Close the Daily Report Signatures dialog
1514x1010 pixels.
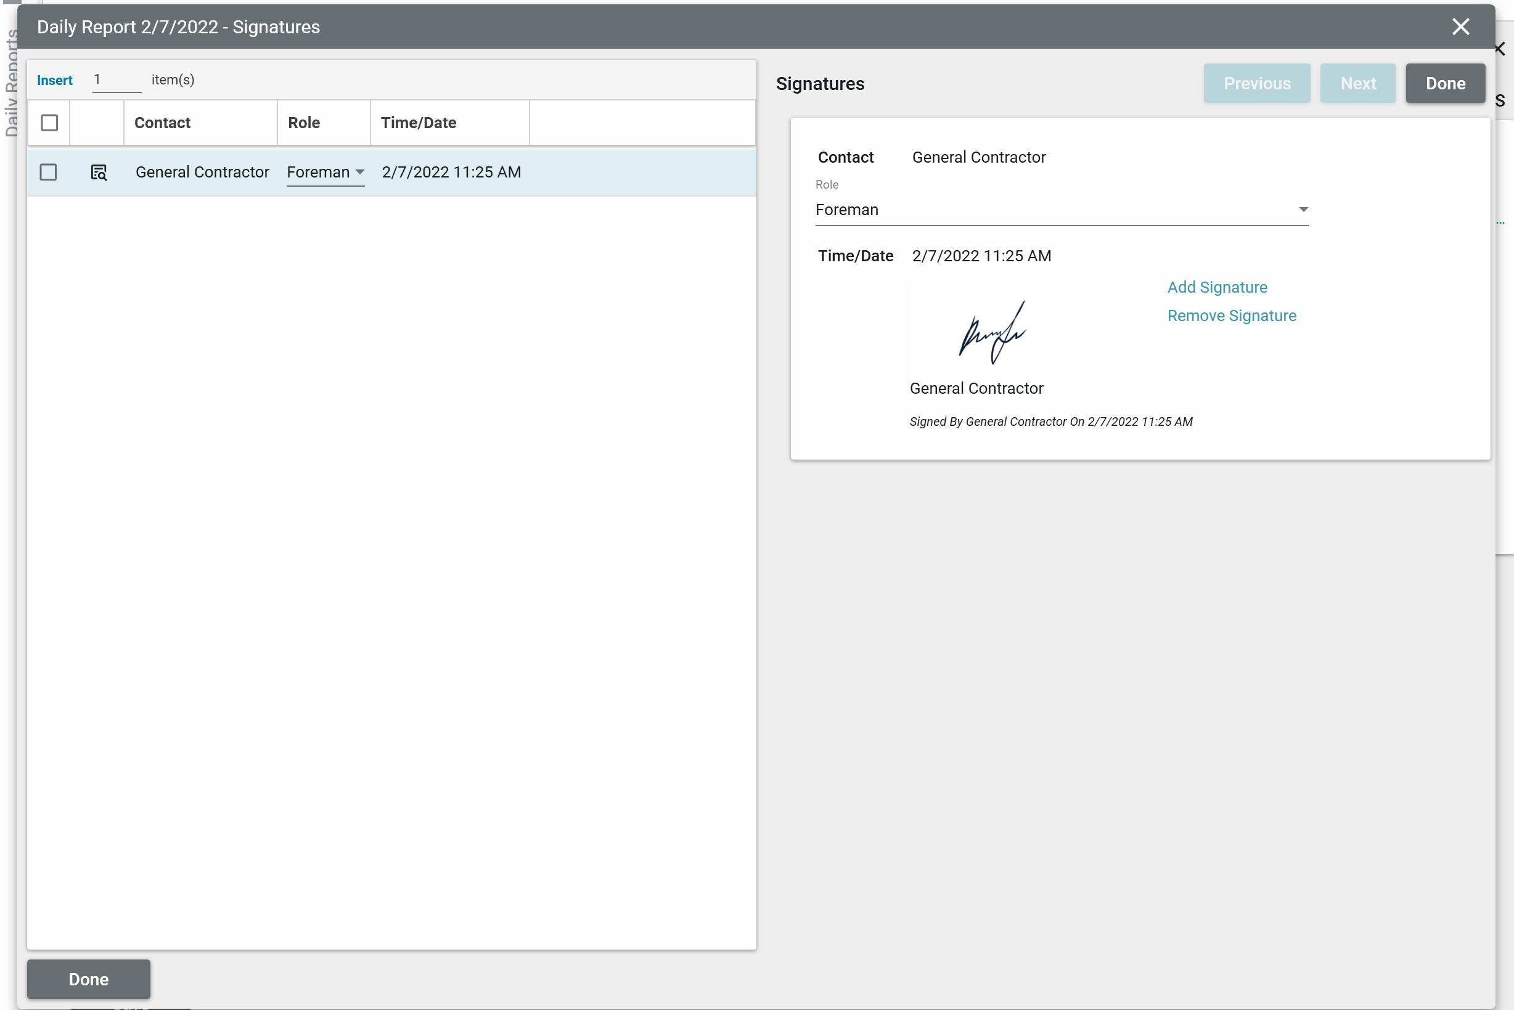click(1460, 26)
